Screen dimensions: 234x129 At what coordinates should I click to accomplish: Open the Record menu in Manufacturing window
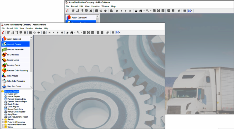pos(9,28)
